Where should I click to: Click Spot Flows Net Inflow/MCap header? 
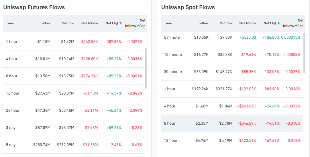[x=293, y=23]
